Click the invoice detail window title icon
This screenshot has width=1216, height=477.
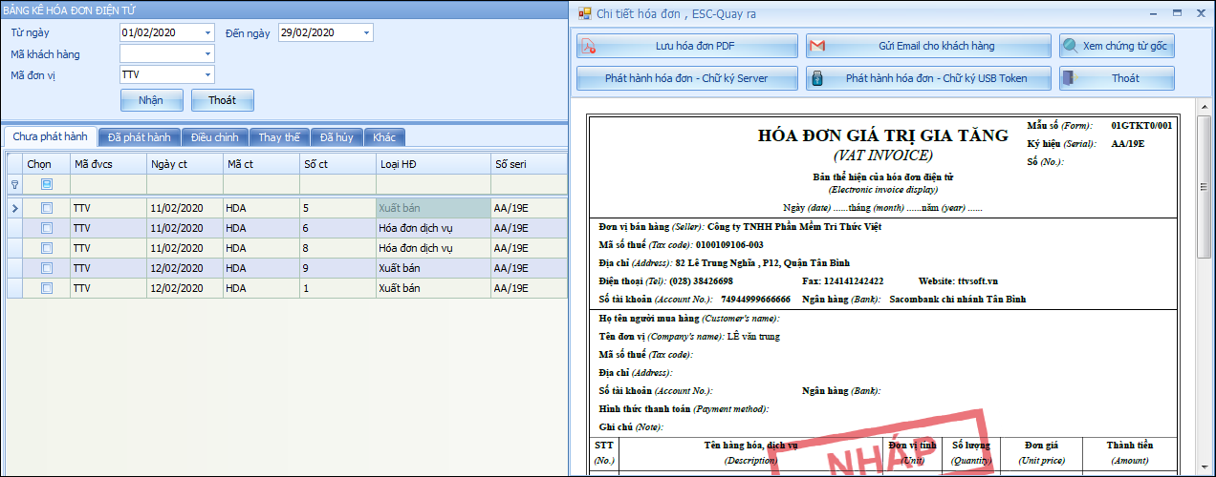584,13
